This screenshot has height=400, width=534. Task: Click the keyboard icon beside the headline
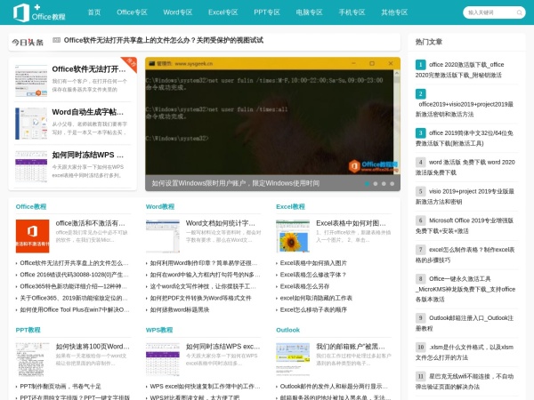click(57, 40)
